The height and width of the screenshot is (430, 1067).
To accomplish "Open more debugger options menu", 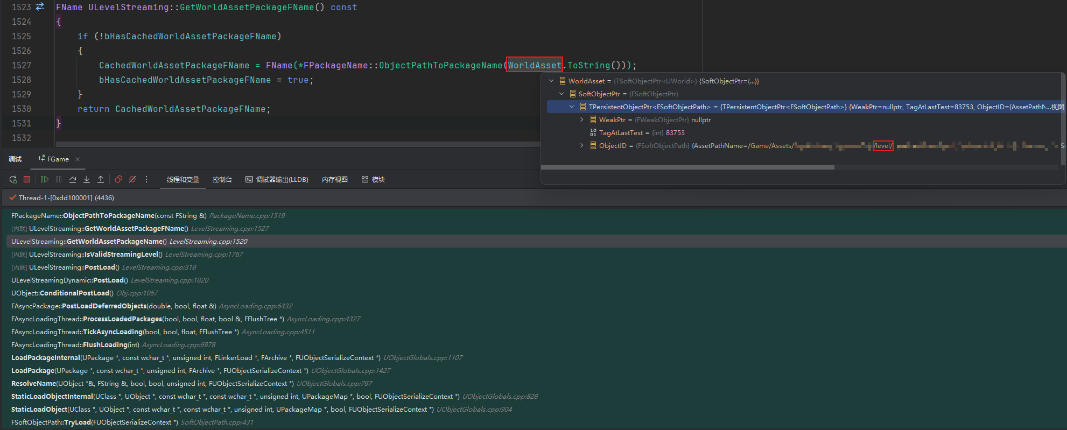I will point(146,179).
